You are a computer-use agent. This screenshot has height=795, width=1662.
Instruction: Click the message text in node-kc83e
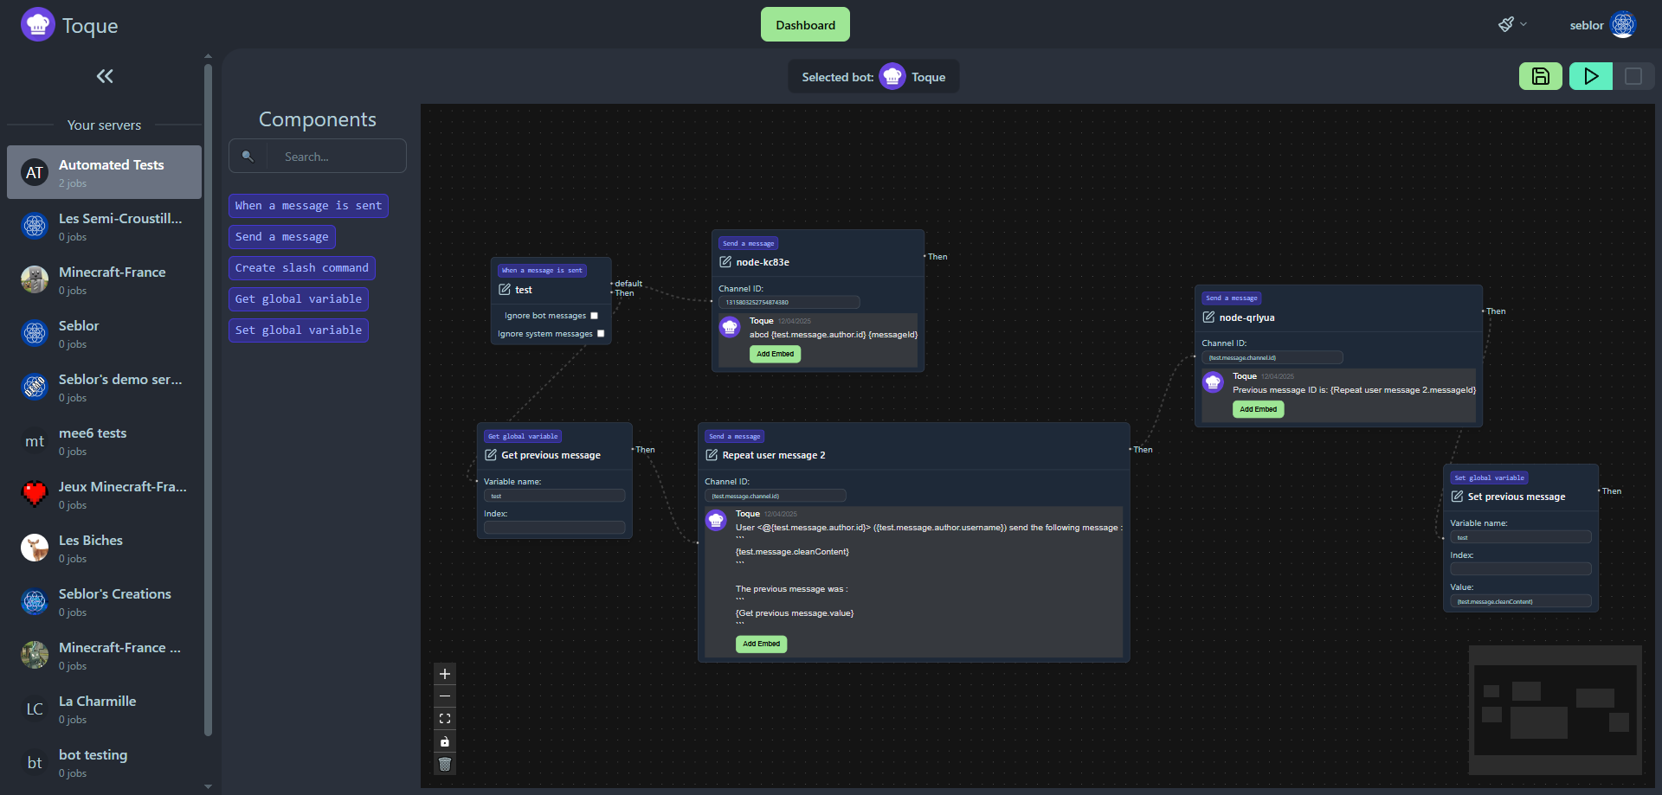pyautogui.click(x=834, y=335)
